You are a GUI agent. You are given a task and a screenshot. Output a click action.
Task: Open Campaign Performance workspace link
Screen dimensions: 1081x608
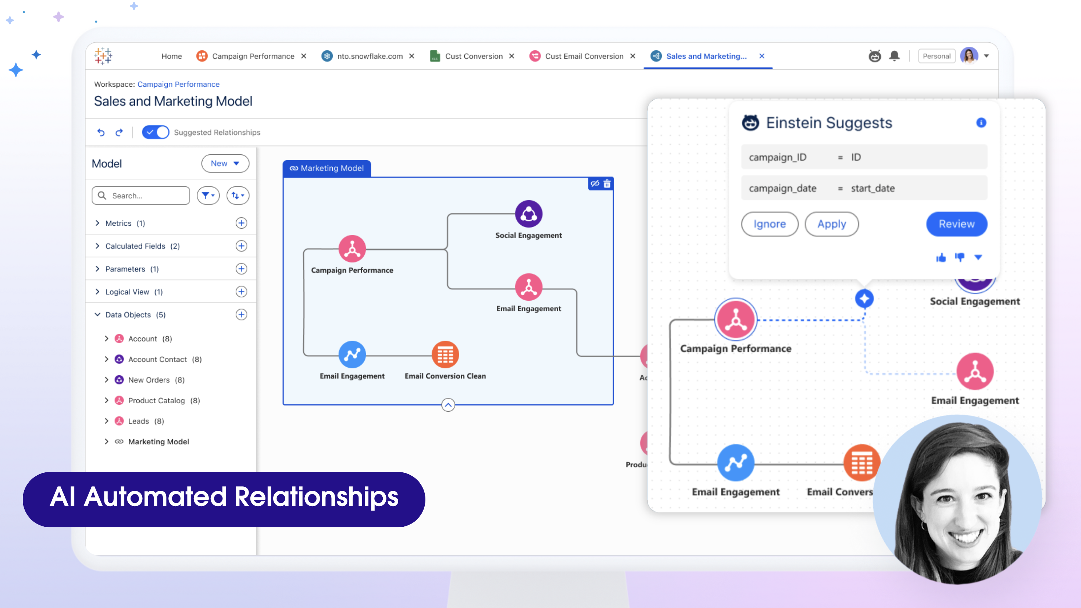pyautogui.click(x=178, y=84)
